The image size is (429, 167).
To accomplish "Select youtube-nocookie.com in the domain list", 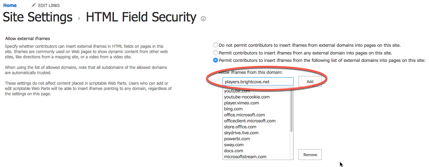I will click(247, 97).
